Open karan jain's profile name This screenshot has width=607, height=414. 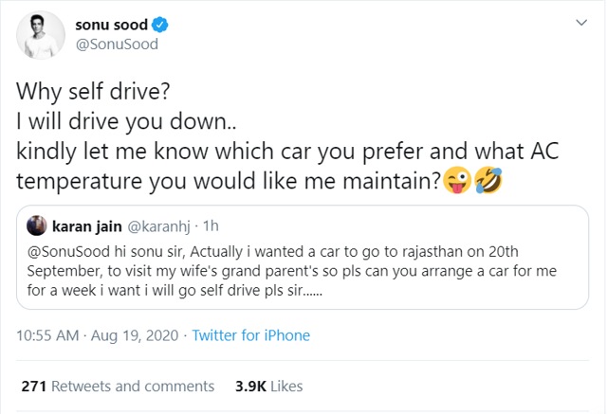point(87,226)
